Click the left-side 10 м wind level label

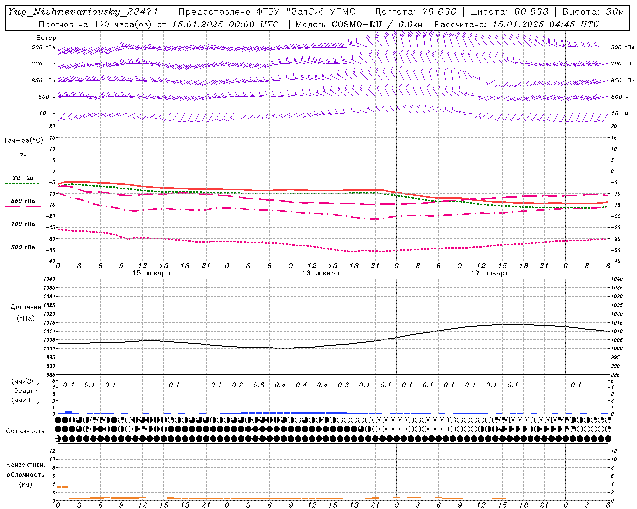48,113
